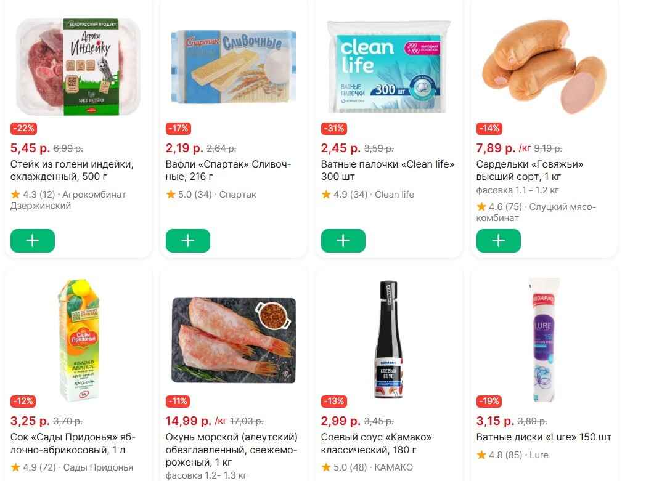The height and width of the screenshot is (481, 646).
Task: Add Говяжьи сардельки to cart
Action: pyautogui.click(x=499, y=241)
